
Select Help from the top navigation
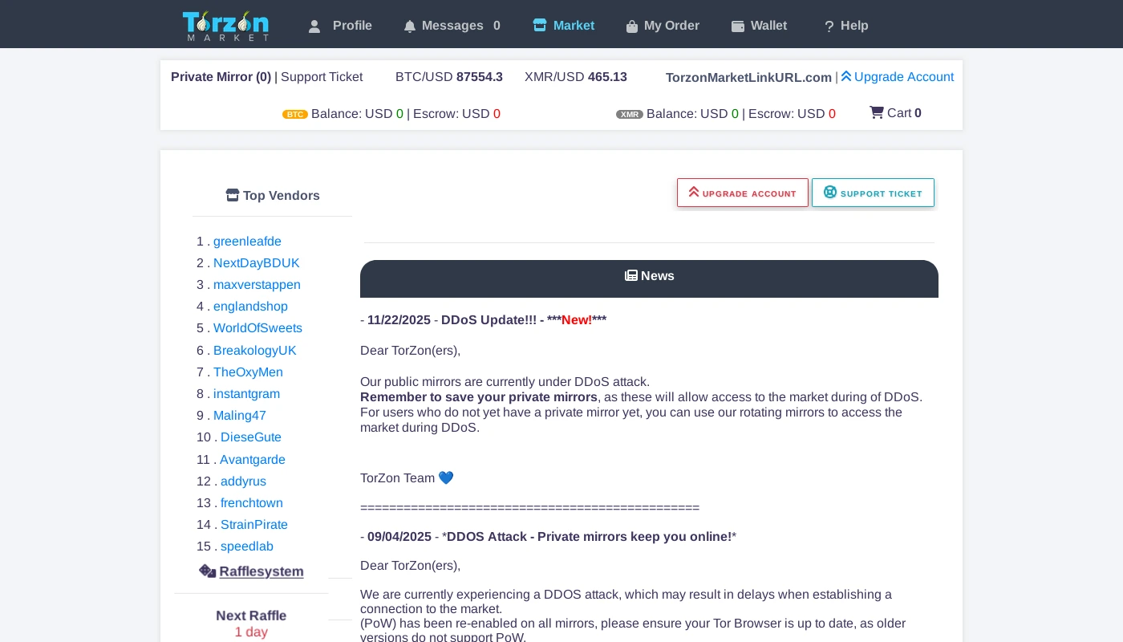click(854, 26)
